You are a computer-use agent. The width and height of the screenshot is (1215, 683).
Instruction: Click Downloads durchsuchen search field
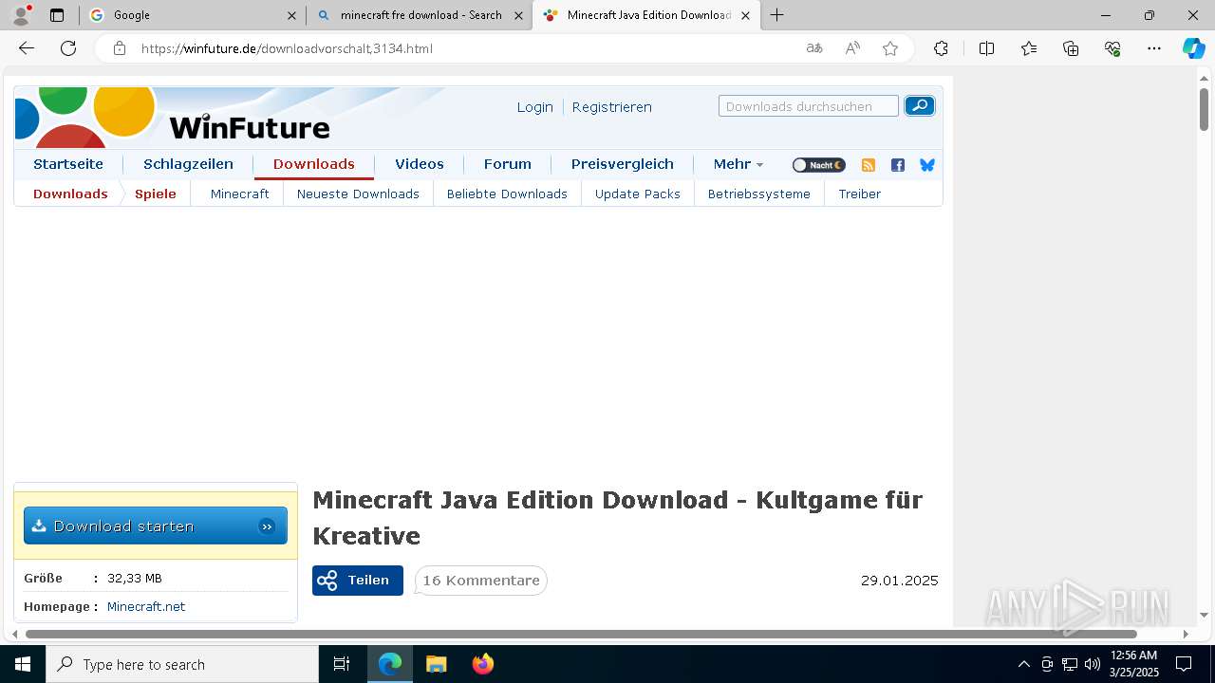coord(808,106)
